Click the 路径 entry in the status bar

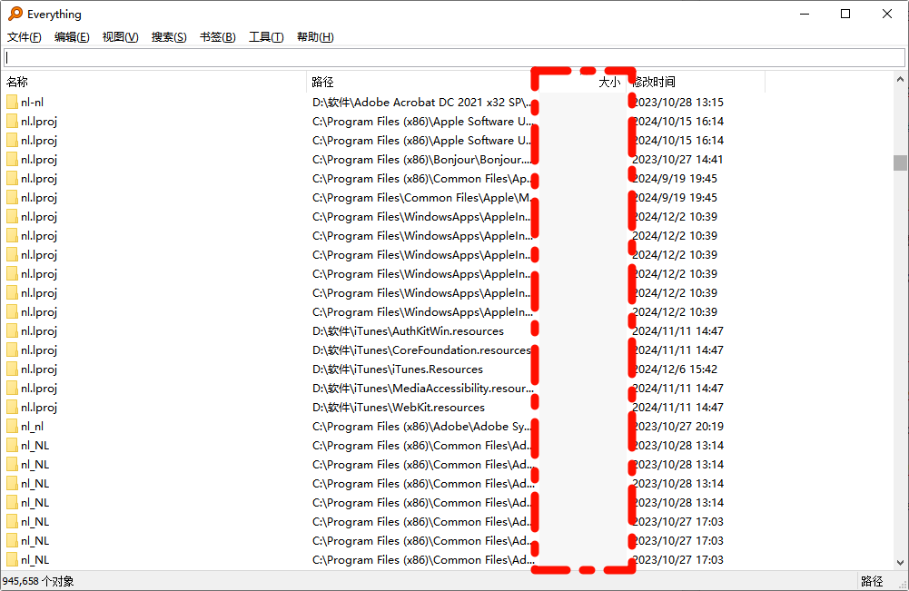click(x=872, y=581)
